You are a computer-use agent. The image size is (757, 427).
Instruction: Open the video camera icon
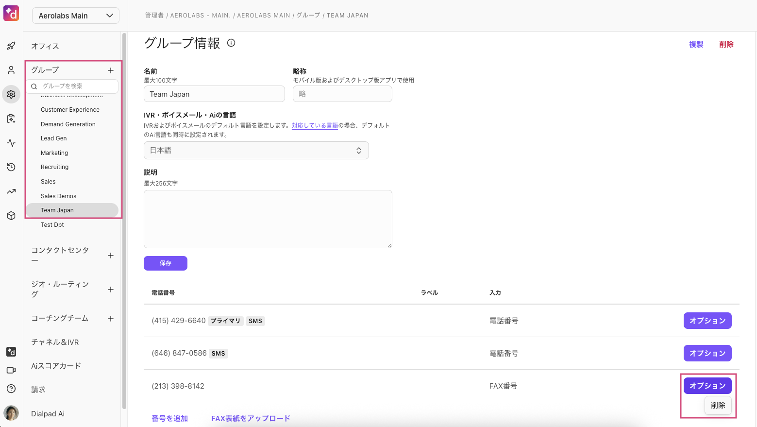pos(11,370)
